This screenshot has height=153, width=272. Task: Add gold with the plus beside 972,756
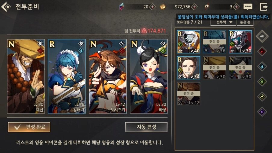[194, 7]
